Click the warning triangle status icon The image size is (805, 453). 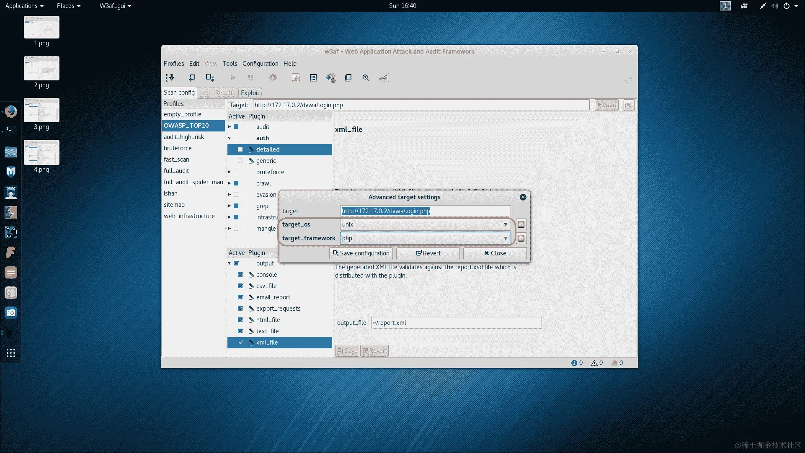594,363
